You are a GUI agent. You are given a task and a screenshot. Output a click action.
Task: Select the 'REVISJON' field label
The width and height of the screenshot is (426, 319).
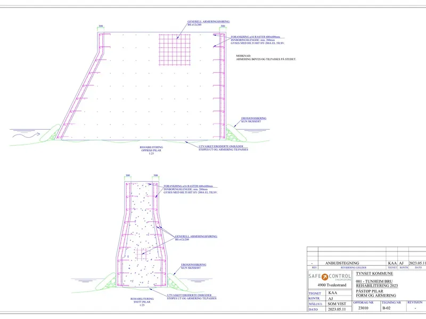415,303
